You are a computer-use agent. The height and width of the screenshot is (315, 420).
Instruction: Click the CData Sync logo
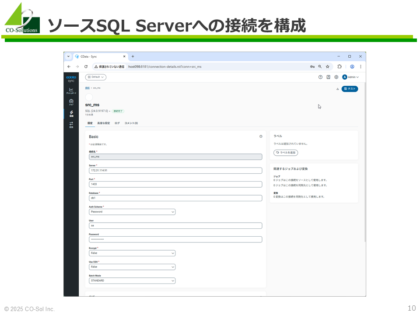point(71,79)
